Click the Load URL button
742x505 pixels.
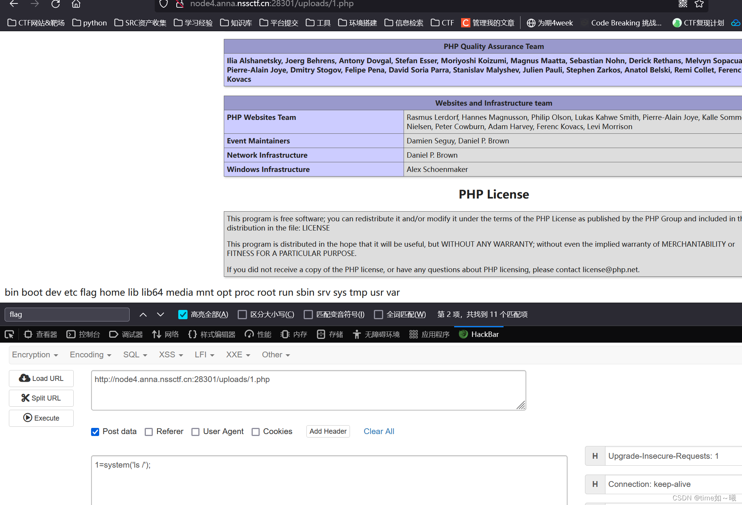[41, 379]
